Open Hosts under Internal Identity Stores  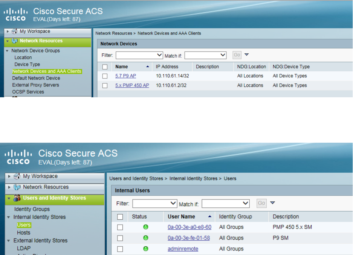point(24,233)
